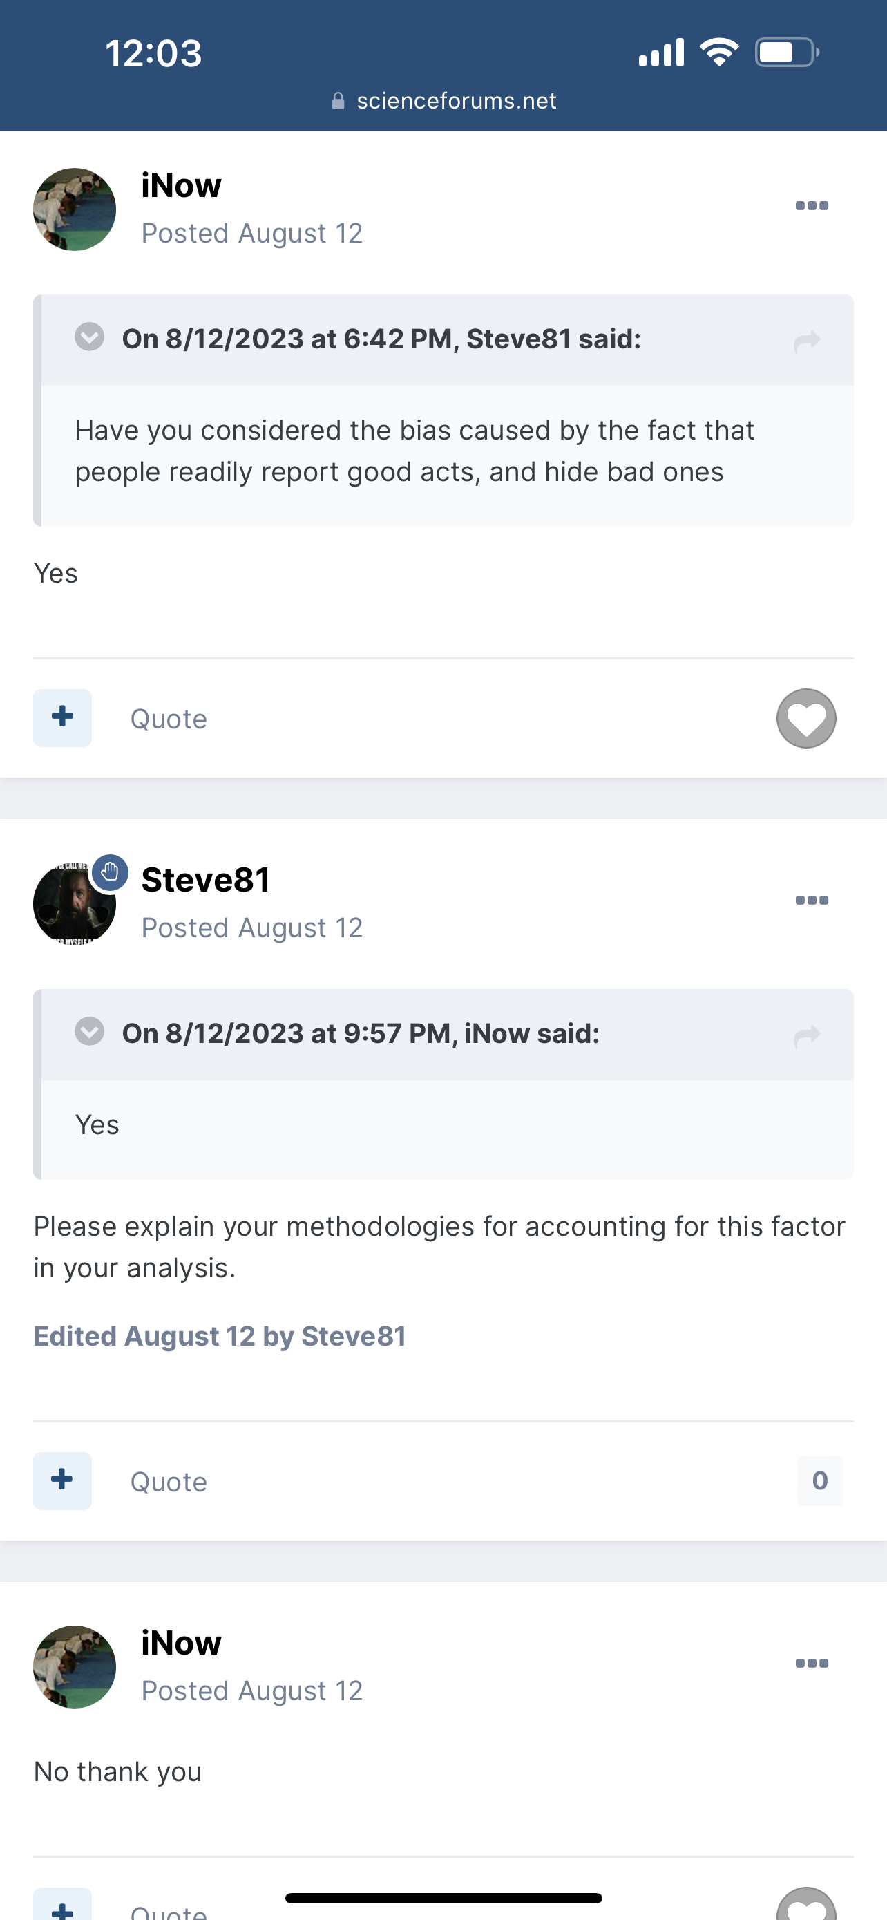887x1920 pixels.
Task: Click Steve81's moderator hand badge
Action: (x=111, y=872)
